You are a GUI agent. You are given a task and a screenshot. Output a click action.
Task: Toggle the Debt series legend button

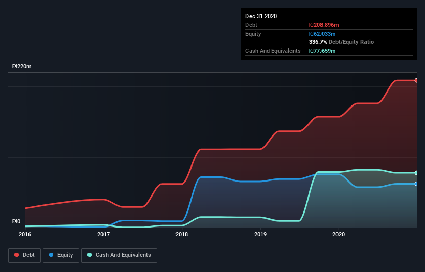pos(25,255)
